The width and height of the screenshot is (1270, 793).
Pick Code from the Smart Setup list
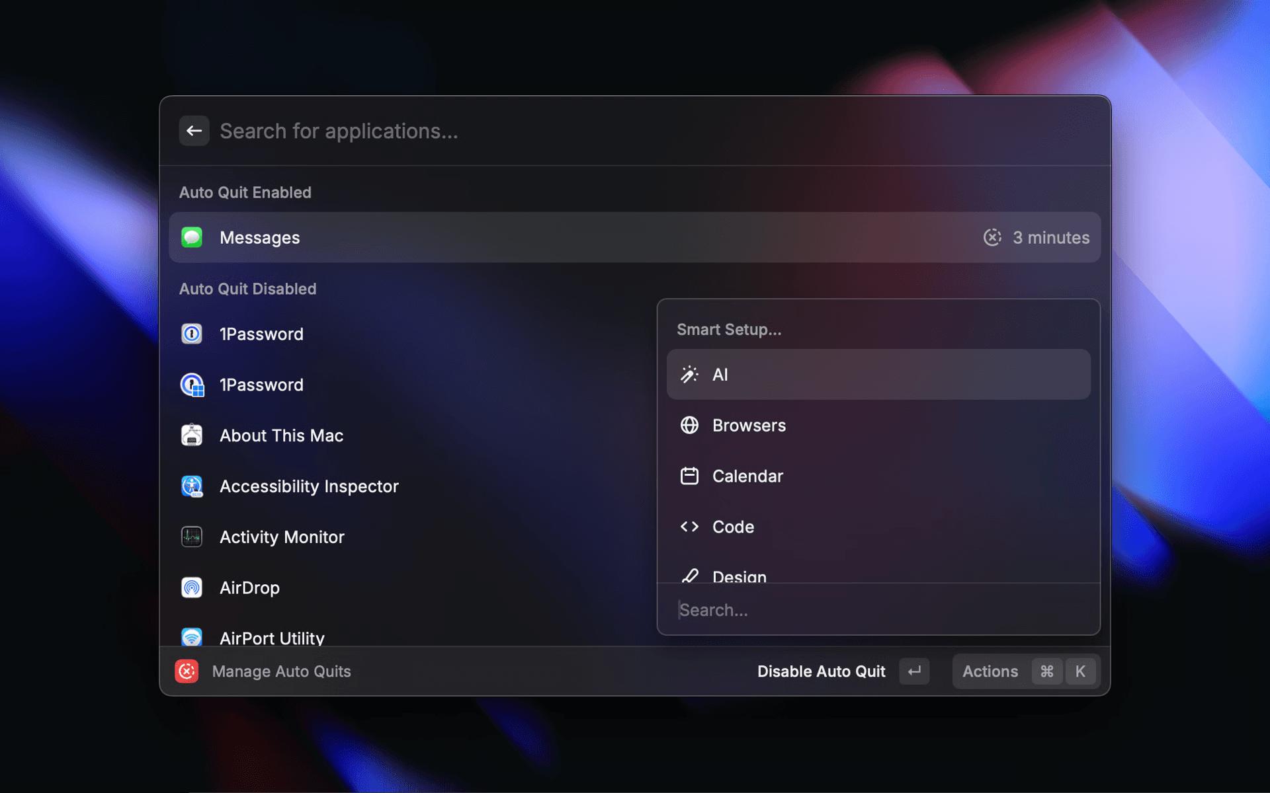733,527
